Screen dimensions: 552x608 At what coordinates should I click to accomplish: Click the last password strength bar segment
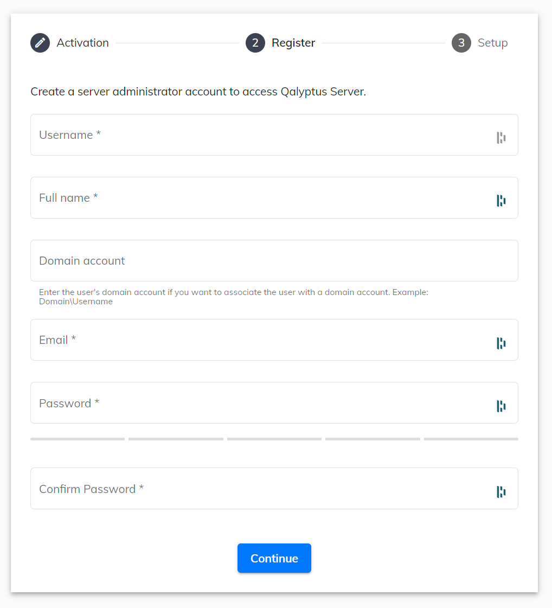471,439
